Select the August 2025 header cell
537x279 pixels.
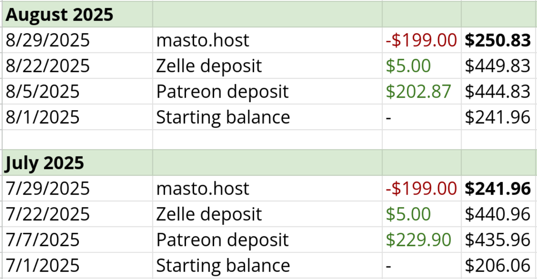(59, 15)
